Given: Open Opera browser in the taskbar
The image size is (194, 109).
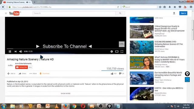Looking at the screenshot, I should click(83, 106).
